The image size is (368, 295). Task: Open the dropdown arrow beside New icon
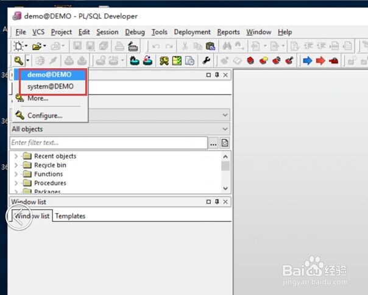tap(26, 46)
